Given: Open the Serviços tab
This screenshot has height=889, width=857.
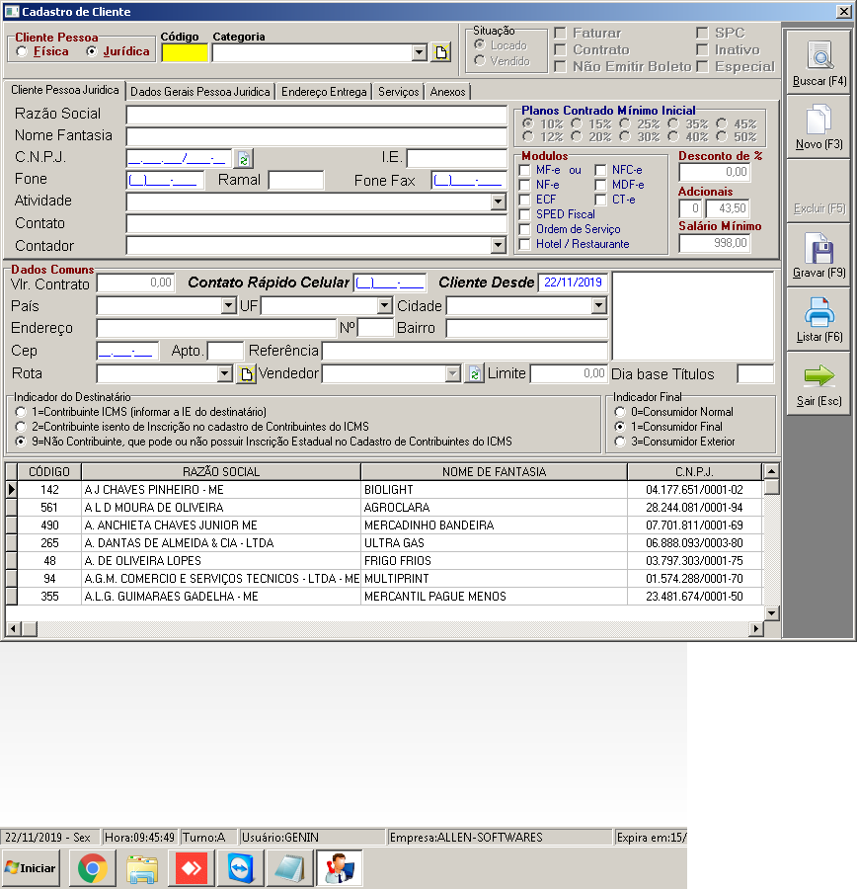Looking at the screenshot, I should [399, 92].
